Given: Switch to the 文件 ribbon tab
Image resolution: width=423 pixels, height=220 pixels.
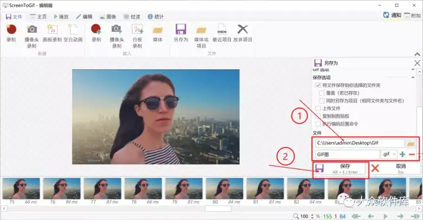Looking at the screenshot, I should (x=14, y=16).
